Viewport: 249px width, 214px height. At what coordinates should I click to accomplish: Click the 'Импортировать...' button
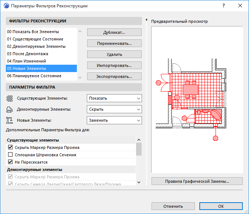click(x=114, y=65)
